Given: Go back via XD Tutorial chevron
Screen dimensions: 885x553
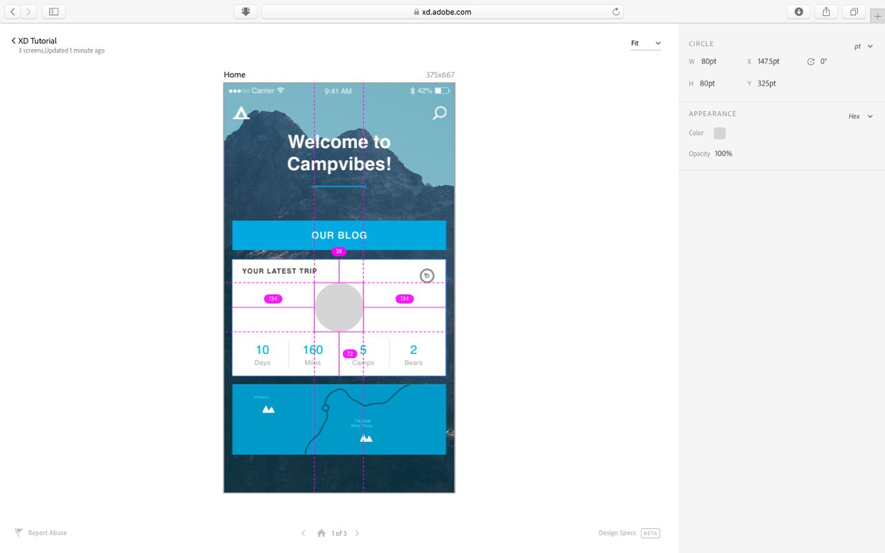Looking at the screenshot, I should pyautogui.click(x=13, y=41).
